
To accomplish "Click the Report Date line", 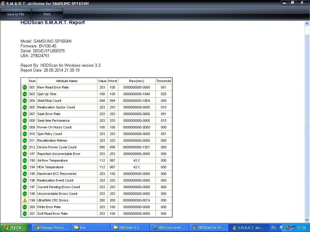I will coord(50,70).
